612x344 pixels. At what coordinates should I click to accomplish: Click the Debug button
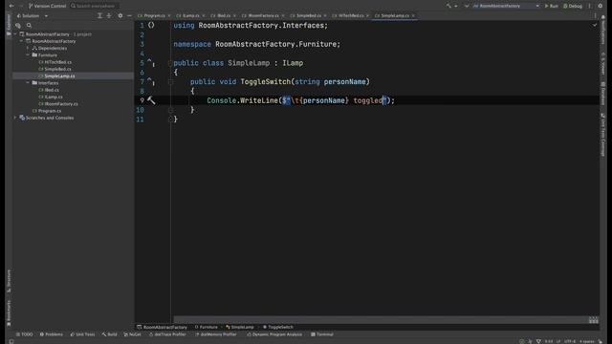tap(573, 6)
